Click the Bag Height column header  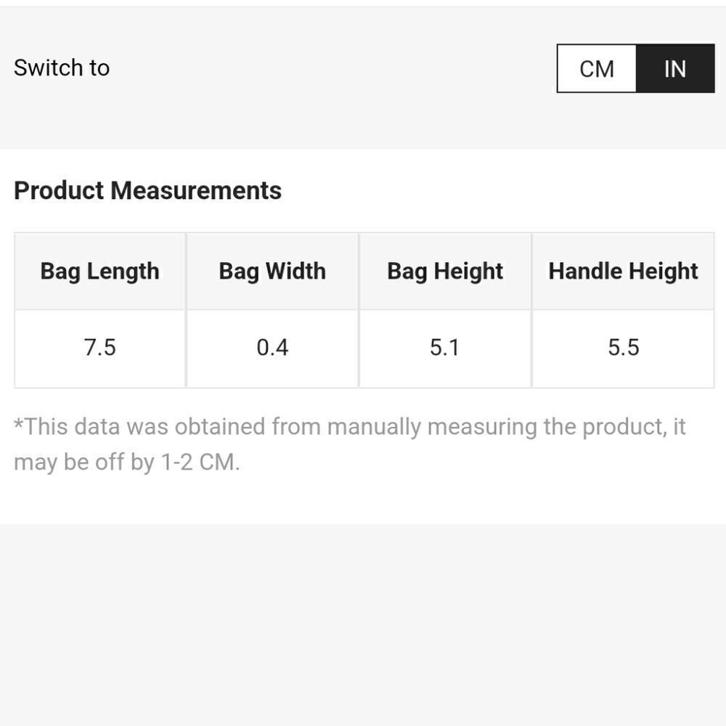(x=444, y=271)
